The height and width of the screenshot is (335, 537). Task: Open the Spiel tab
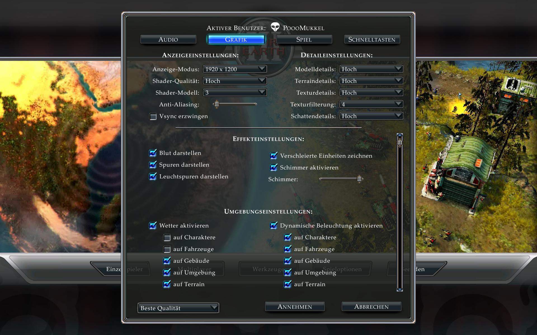pyautogui.click(x=304, y=39)
